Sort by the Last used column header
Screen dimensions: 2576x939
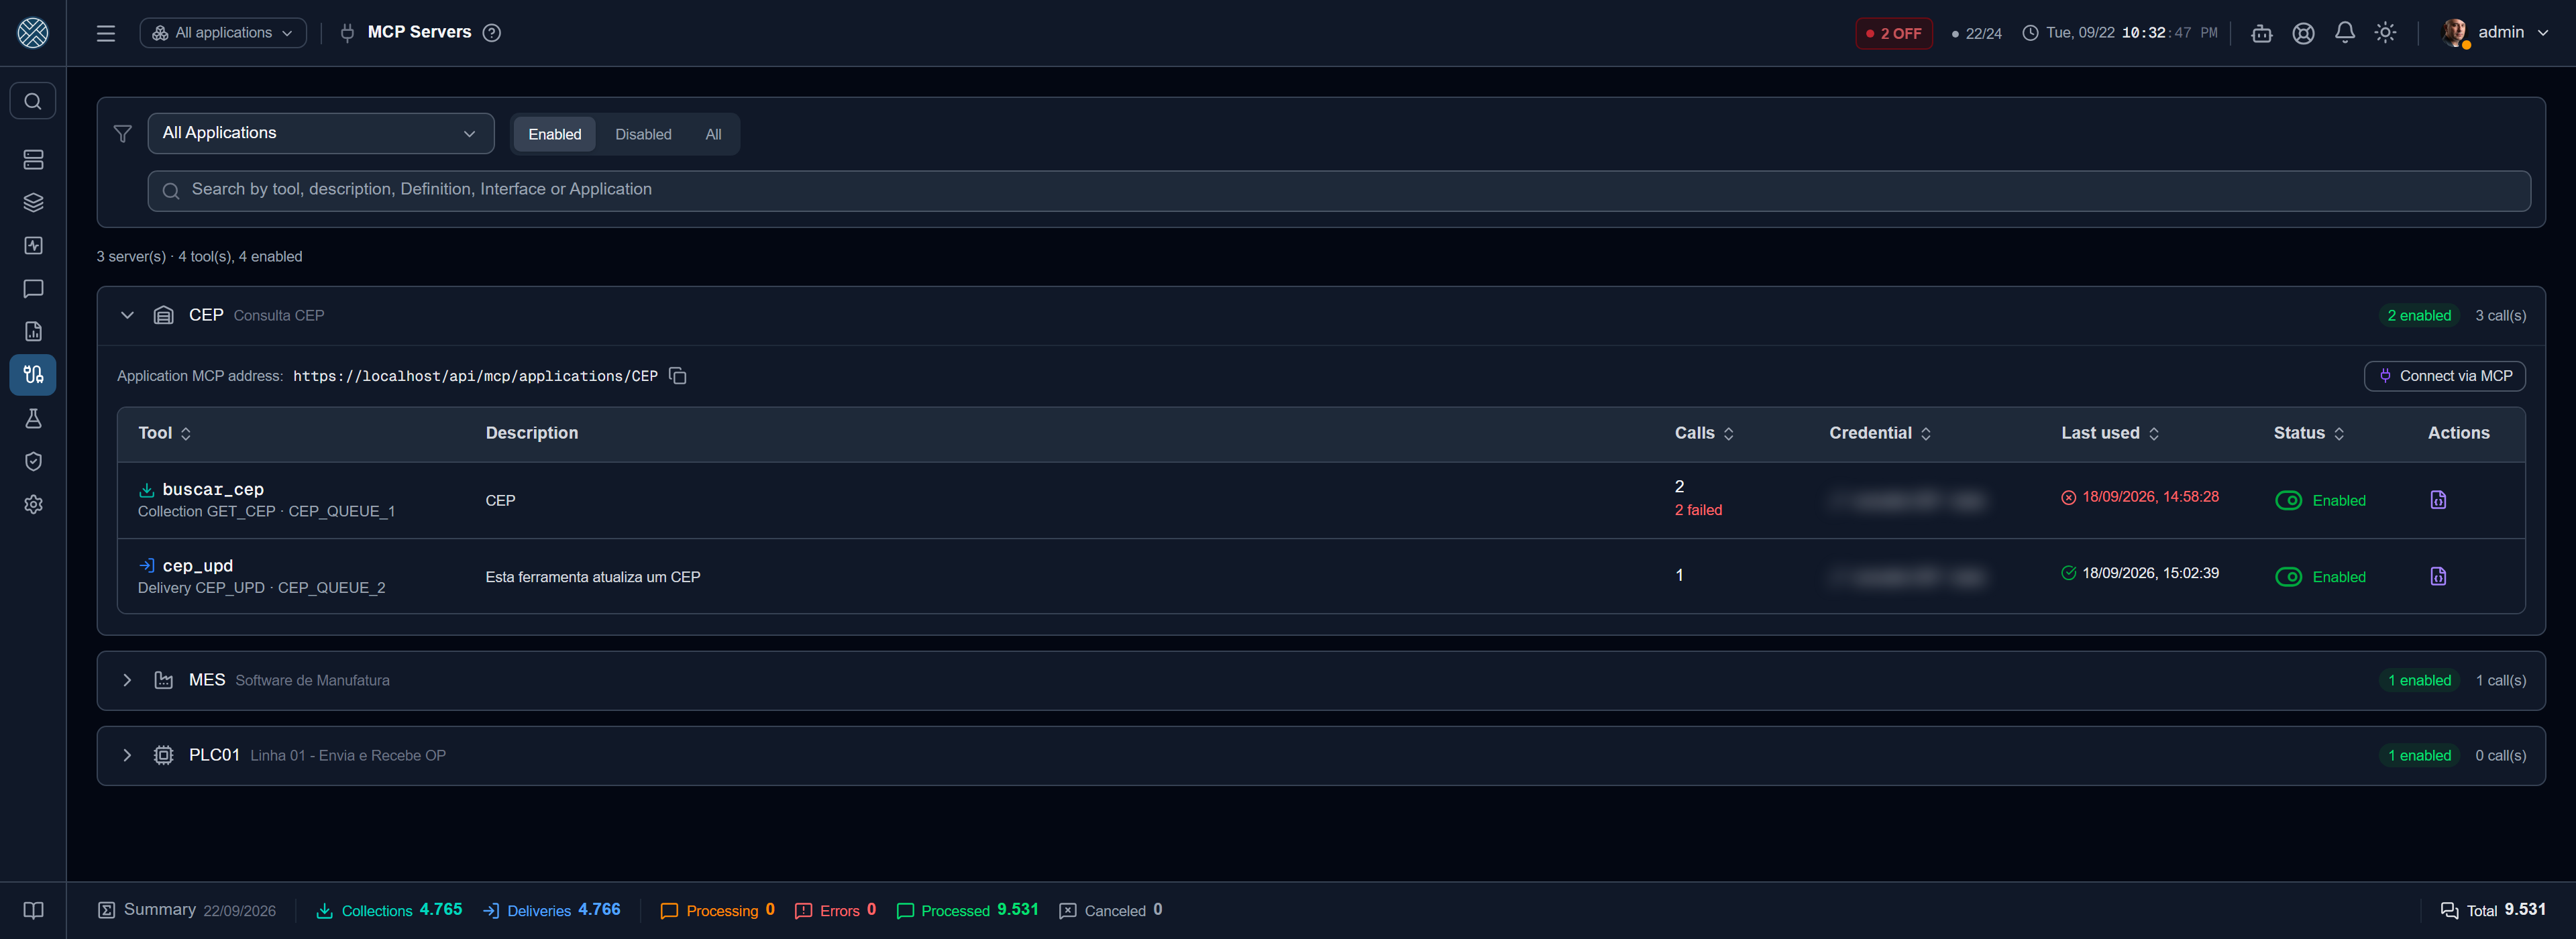point(2110,433)
